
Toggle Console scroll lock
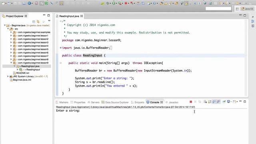210,102
